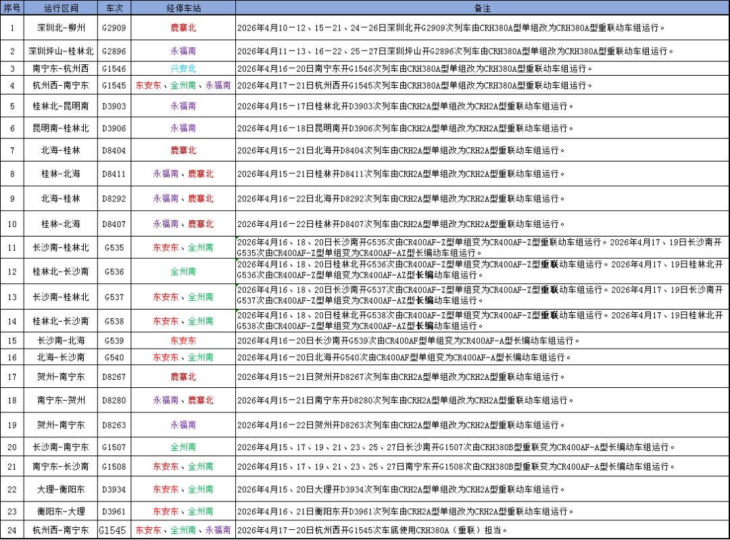The width and height of the screenshot is (730, 540).
Task: Select train number G2909 cell
Action: (114, 28)
